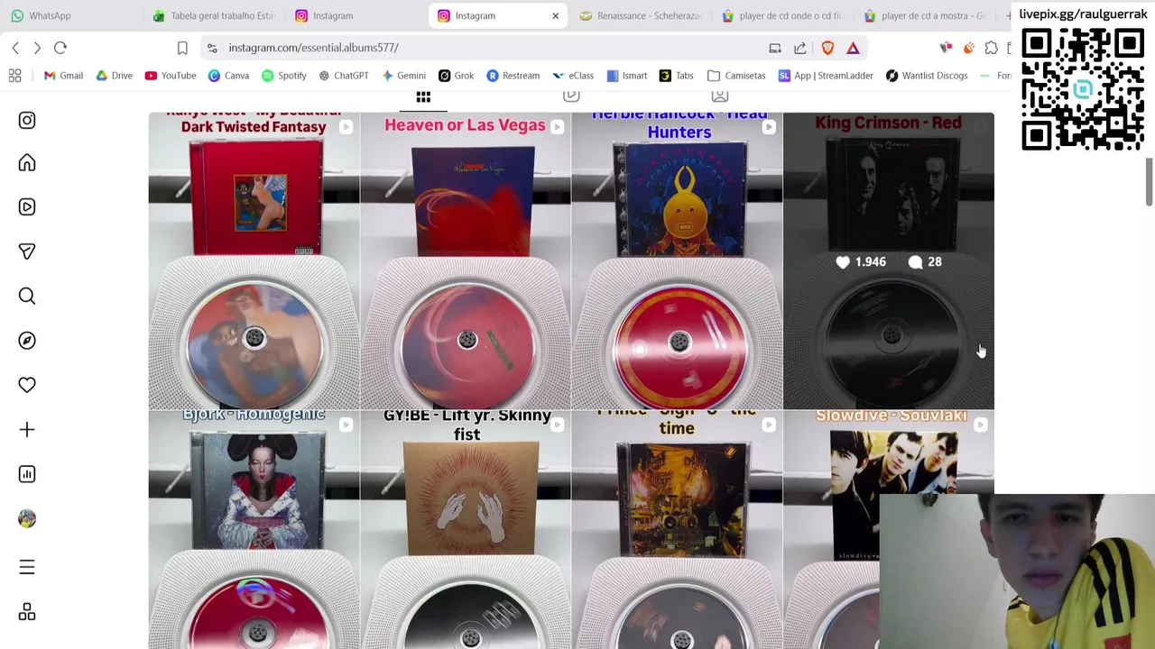This screenshot has width=1155, height=649.
Task: Open the Dashboard chart icon in the sidebar
Action: pyautogui.click(x=27, y=474)
